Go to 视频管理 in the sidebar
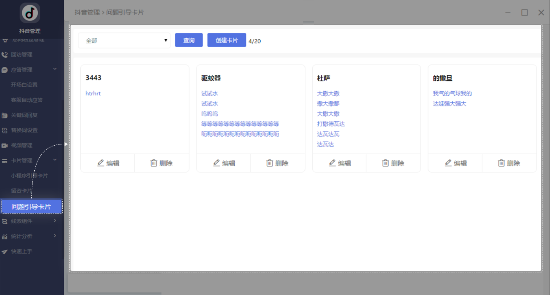Image resolution: width=550 pixels, height=295 pixels. 22,145
